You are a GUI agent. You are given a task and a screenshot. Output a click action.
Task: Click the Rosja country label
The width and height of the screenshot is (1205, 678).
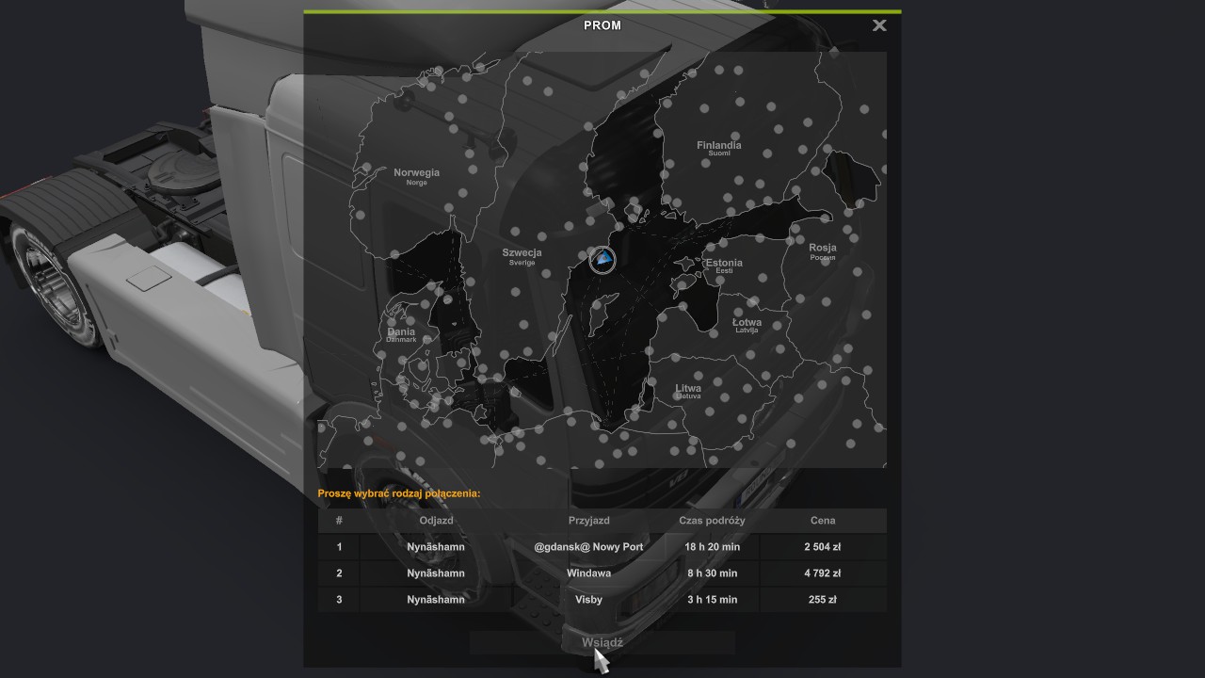point(822,249)
